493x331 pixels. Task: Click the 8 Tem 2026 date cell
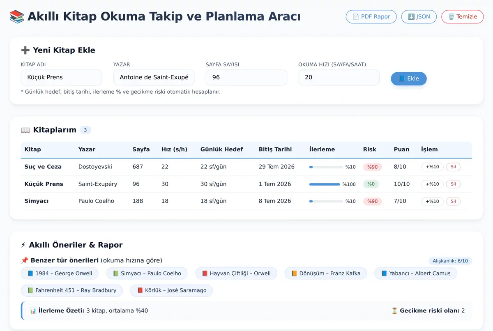275,201
